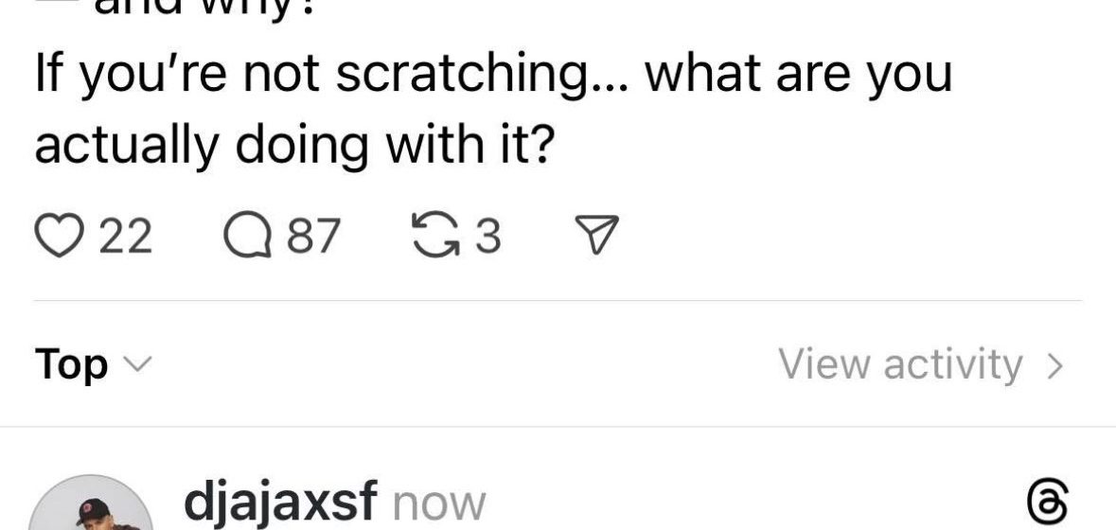Open the Top sort dropdown
Viewport: 1116px width, 530px height.
pyautogui.click(x=72, y=364)
